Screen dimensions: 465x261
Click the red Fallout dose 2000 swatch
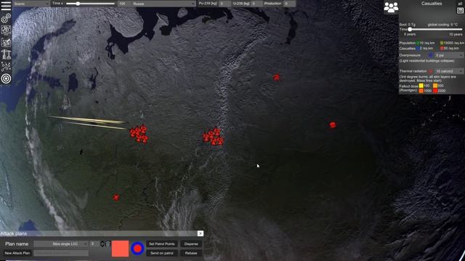pos(435,91)
